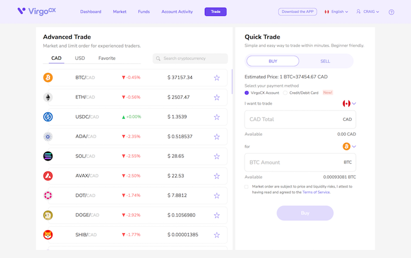Favorite DOGE/CAD with its star
The height and width of the screenshot is (258, 411).
point(217,215)
